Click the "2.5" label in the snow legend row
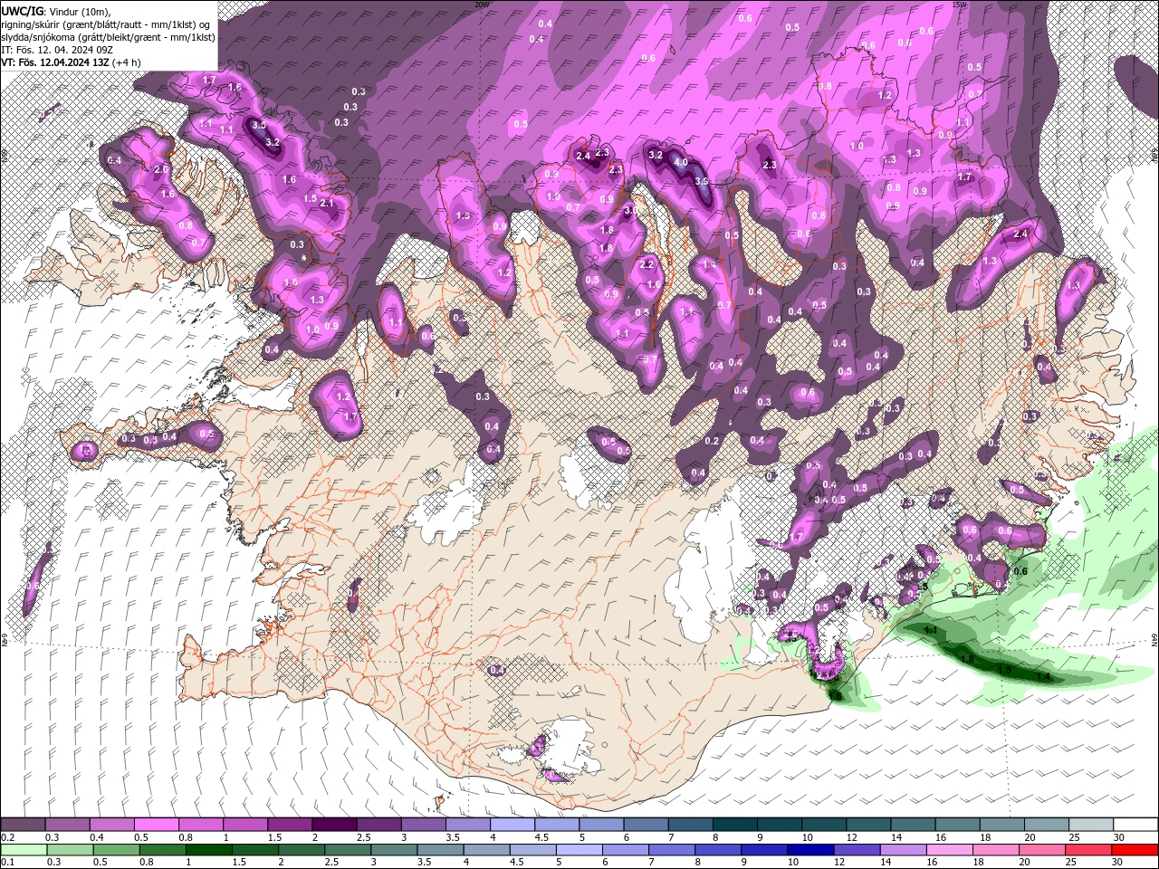Image resolution: width=1159 pixels, height=869 pixels. coord(363,837)
